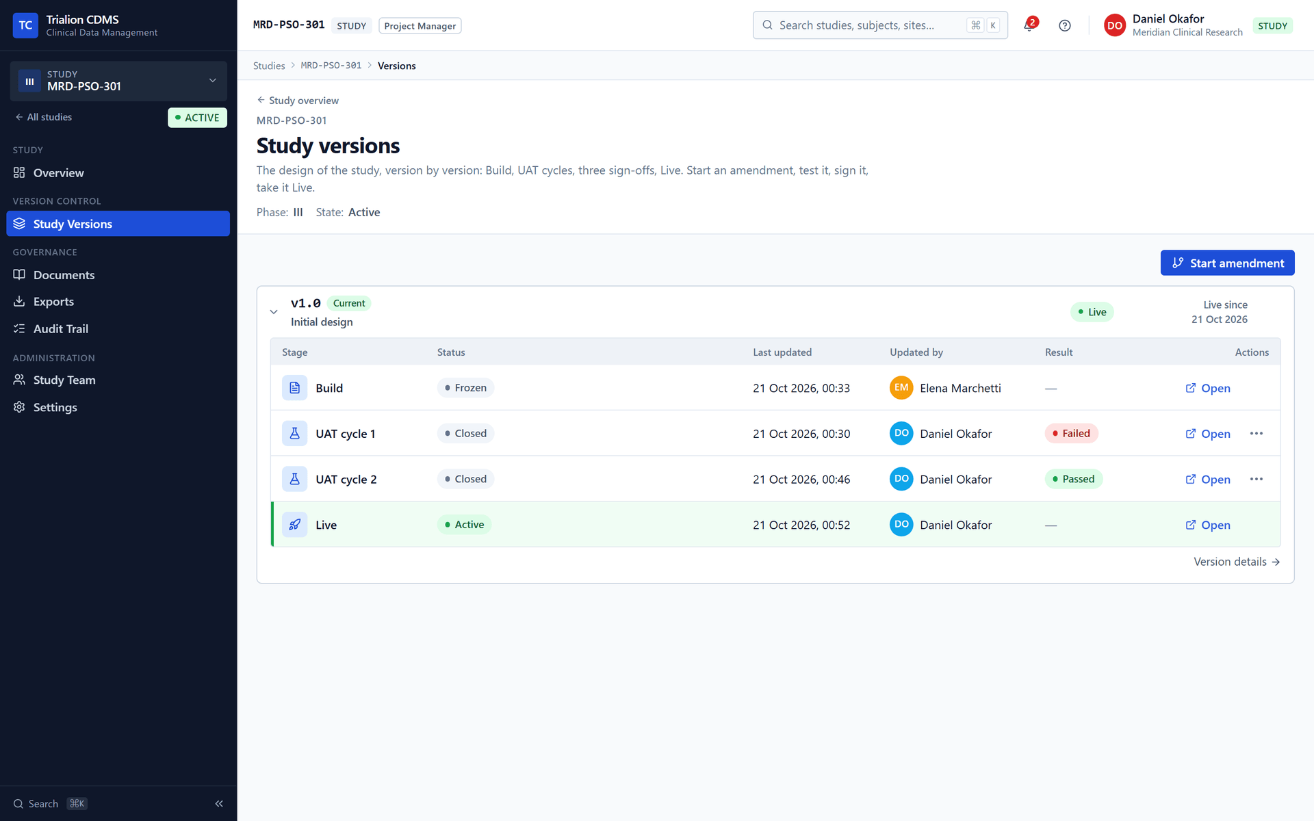The image size is (1314, 821).
Task: Open more actions for UAT cycle 1
Action: point(1257,434)
